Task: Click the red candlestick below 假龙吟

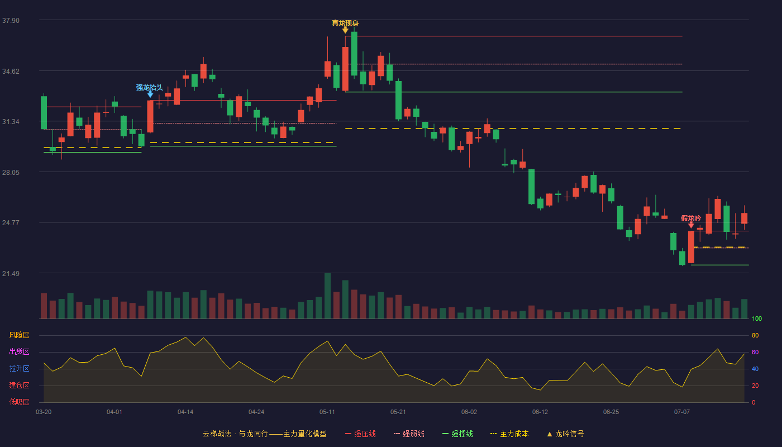Action: [691, 247]
